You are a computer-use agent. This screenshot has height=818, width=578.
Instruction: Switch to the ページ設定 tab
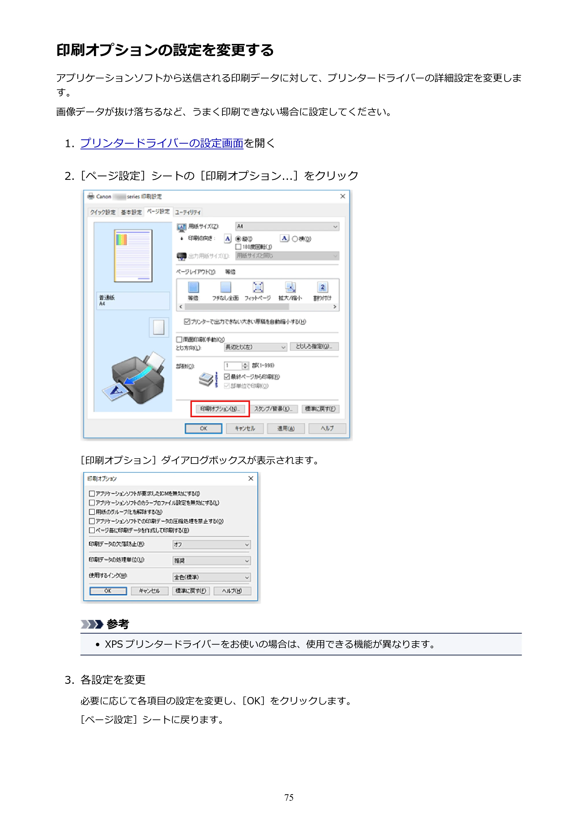tap(158, 211)
